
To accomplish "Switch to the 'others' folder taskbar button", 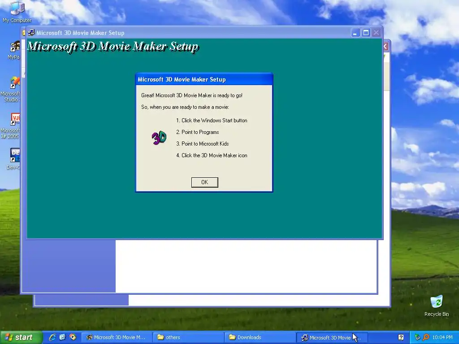I will 189,337.
